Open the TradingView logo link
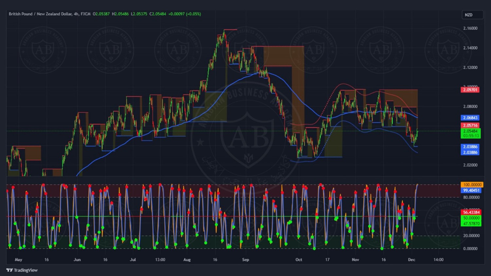This screenshot has width=491, height=276. [x=22, y=270]
